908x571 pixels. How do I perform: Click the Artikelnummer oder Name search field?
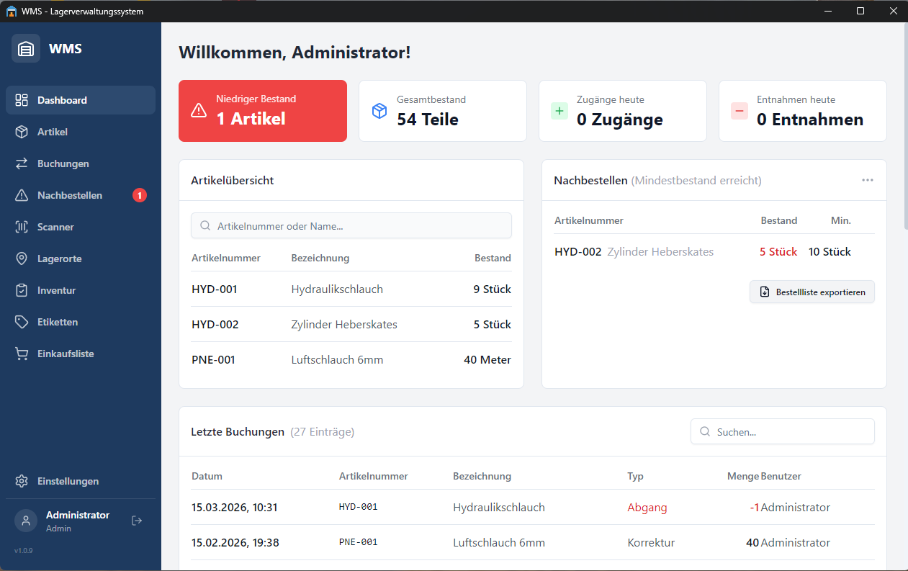(351, 225)
